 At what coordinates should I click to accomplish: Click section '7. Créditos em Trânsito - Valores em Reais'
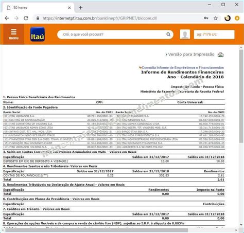click(x=37, y=209)
